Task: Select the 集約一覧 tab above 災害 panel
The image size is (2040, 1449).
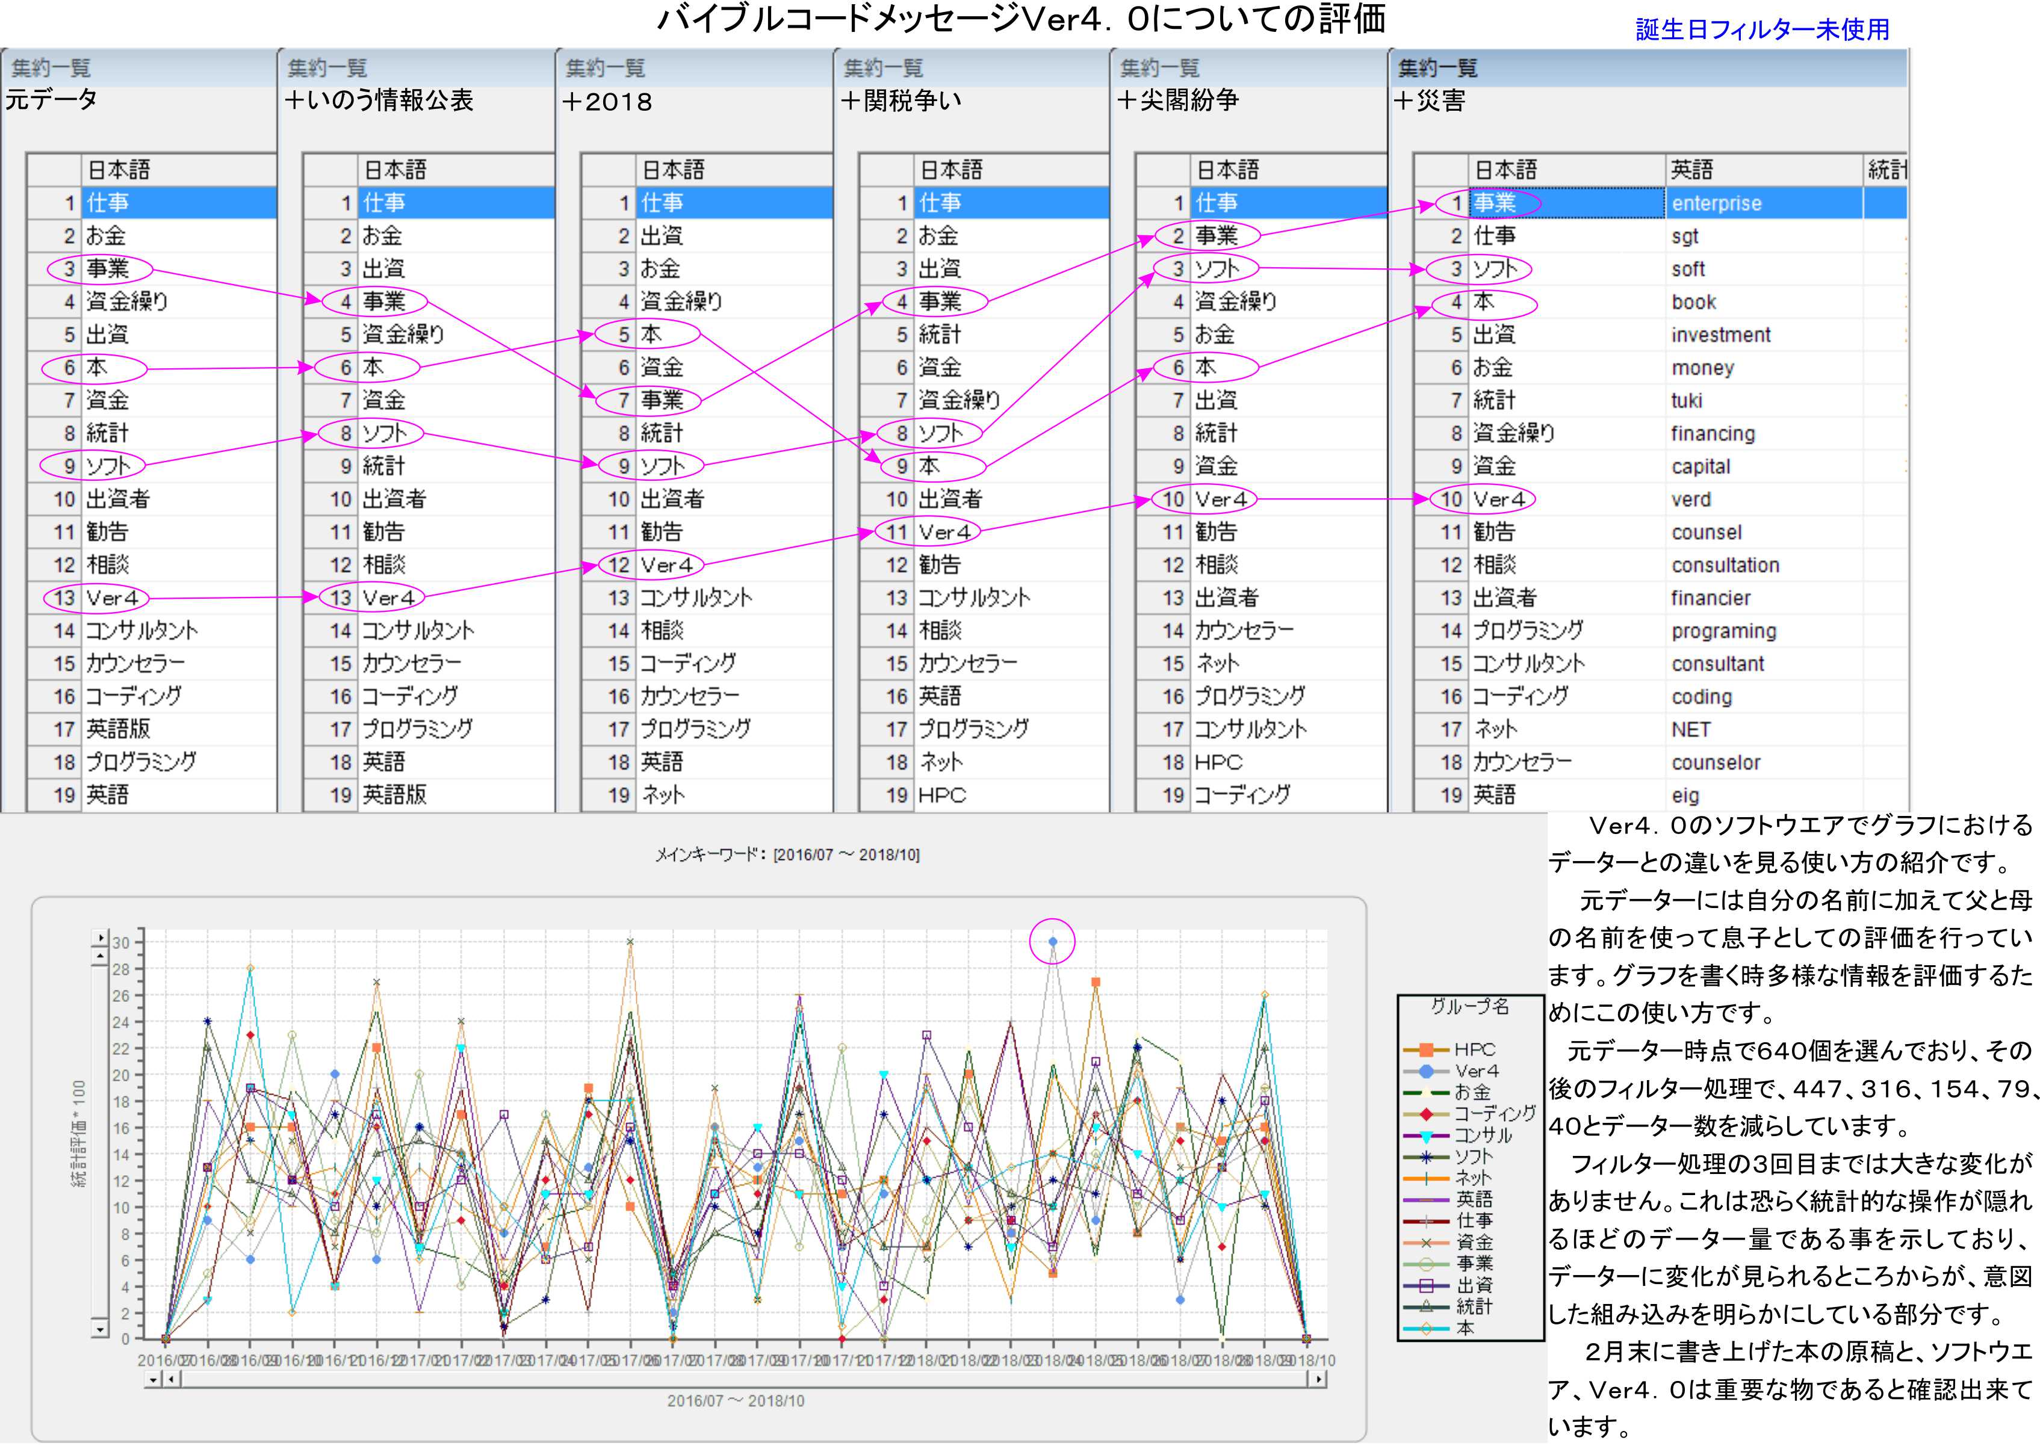Action: pos(1437,68)
